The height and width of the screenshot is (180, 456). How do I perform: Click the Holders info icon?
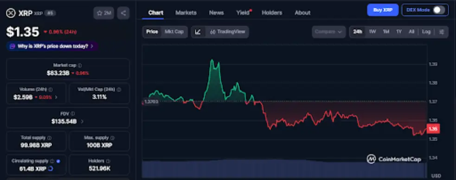click(x=108, y=161)
